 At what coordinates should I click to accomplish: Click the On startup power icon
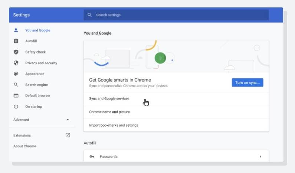click(x=16, y=107)
